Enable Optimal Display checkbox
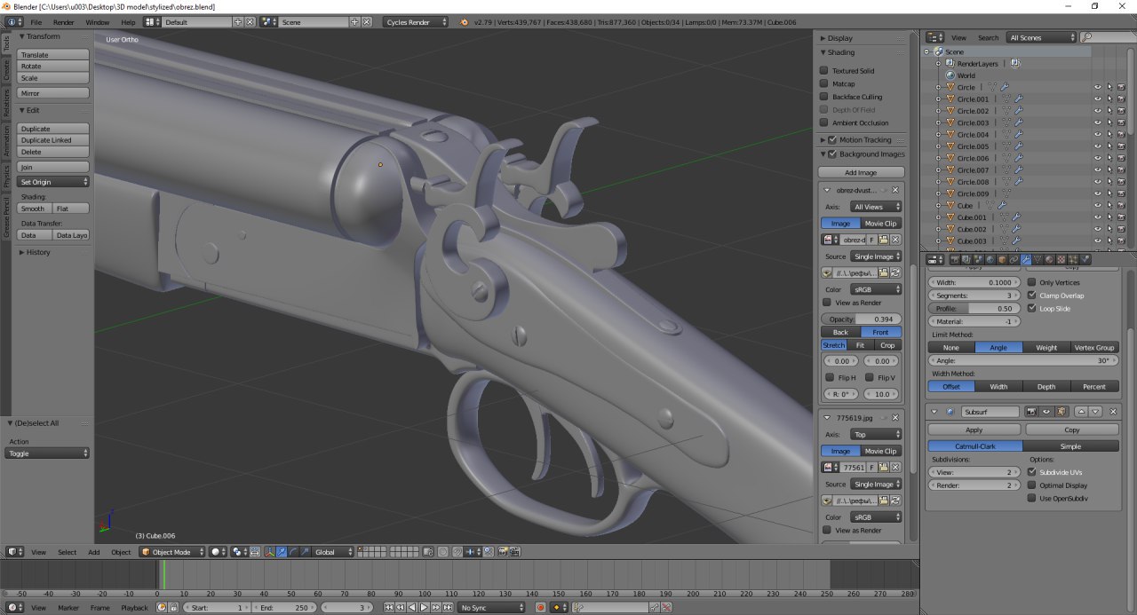Viewport: 1137px width, 615px height. click(x=1031, y=485)
